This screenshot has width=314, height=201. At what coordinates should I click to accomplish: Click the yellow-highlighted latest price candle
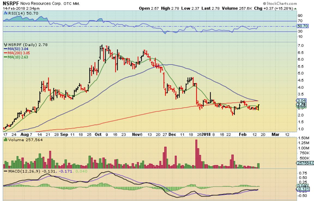258,107
